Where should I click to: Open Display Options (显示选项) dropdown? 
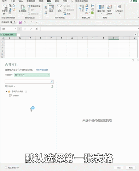pos(10,86)
